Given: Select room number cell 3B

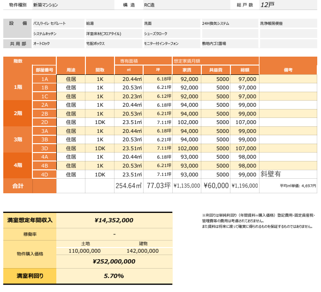Looking at the screenshot, I should pos(45,139).
